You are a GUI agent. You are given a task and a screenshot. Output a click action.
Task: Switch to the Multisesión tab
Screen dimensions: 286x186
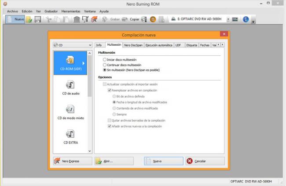click(x=114, y=45)
